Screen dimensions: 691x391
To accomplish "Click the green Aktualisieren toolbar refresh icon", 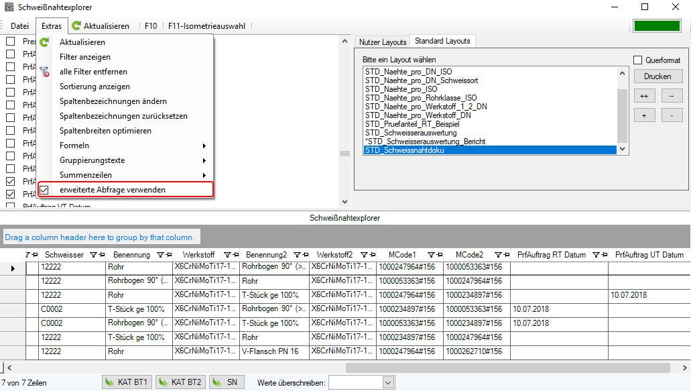I will pos(76,26).
